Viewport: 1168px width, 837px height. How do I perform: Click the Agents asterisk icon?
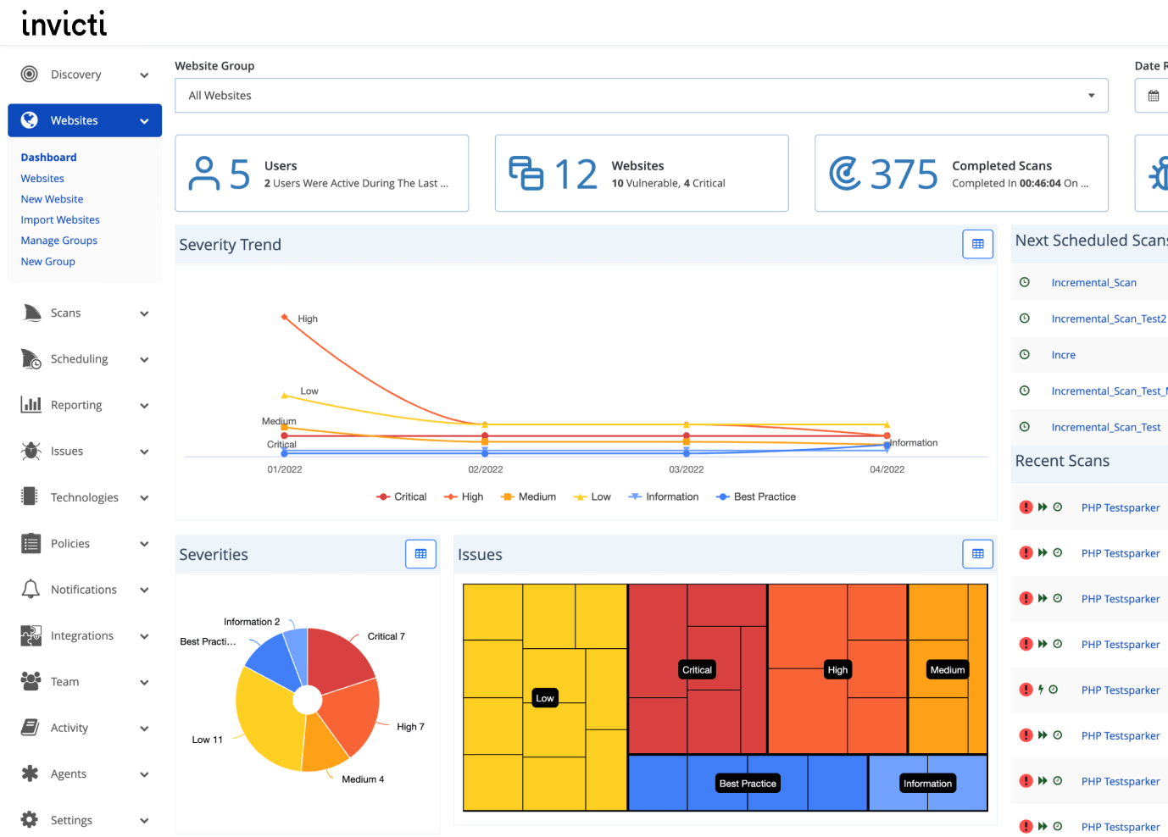pos(31,773)
